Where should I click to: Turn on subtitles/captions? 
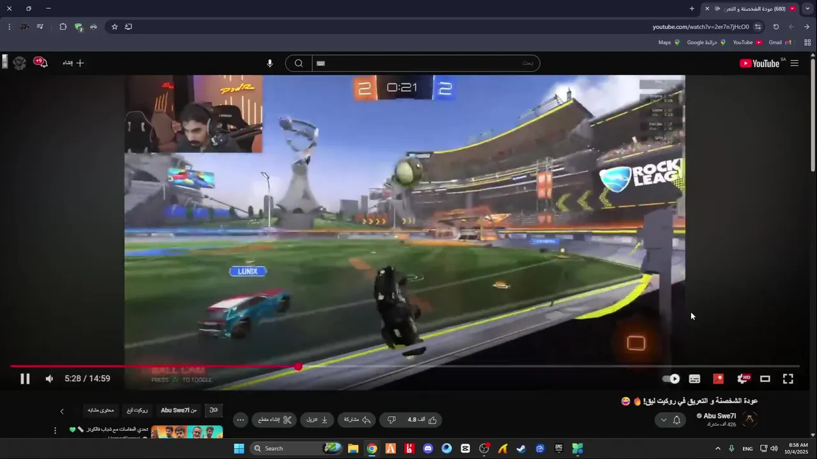point(694,379)
